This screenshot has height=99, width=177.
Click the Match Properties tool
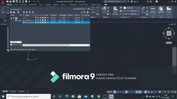115,11
